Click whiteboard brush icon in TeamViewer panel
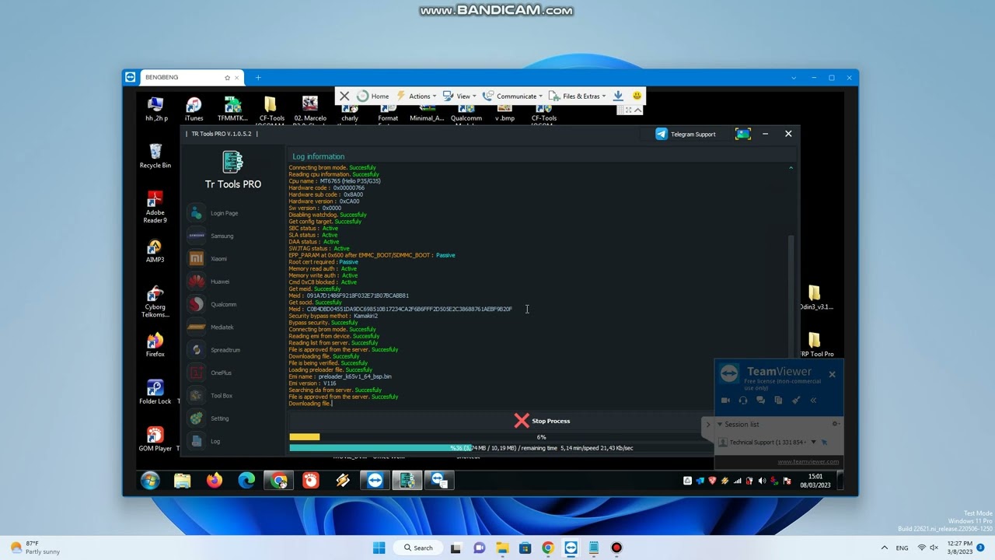 point(796,401)
